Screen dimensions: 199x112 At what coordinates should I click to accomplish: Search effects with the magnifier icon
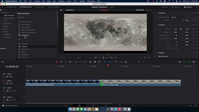[x=56, y=10]
